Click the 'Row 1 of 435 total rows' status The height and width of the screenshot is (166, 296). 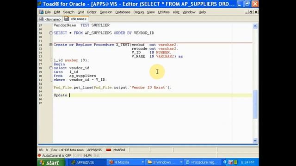(68, 150)
